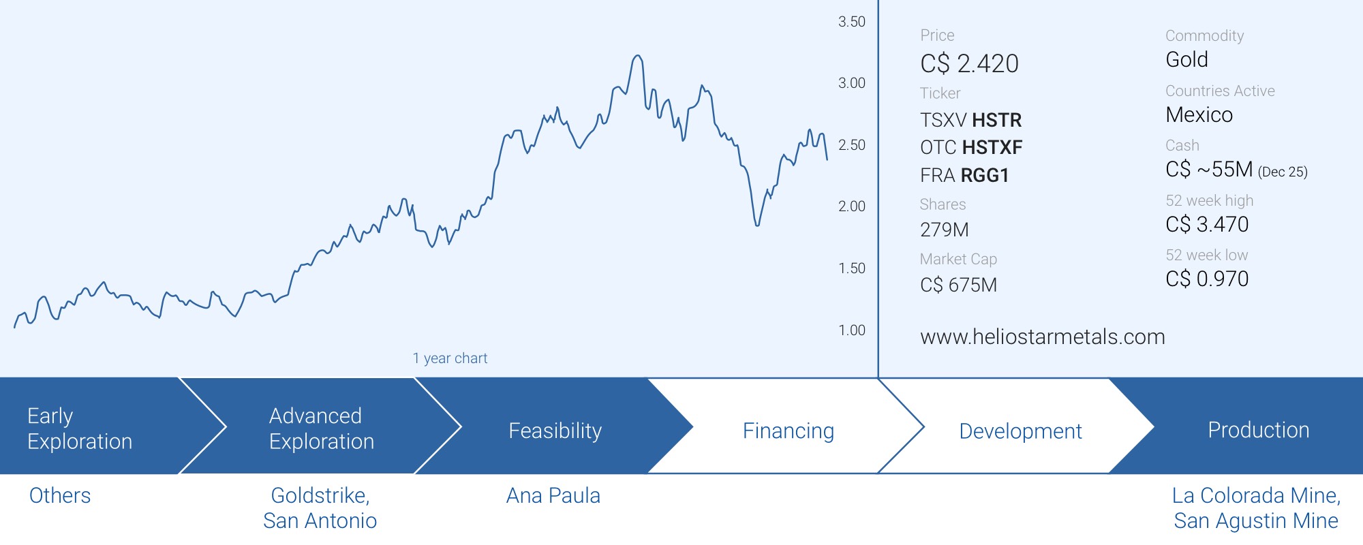
Task: Click the FRA RGG1 ticker symbol
Action: [x=964, y=175]
